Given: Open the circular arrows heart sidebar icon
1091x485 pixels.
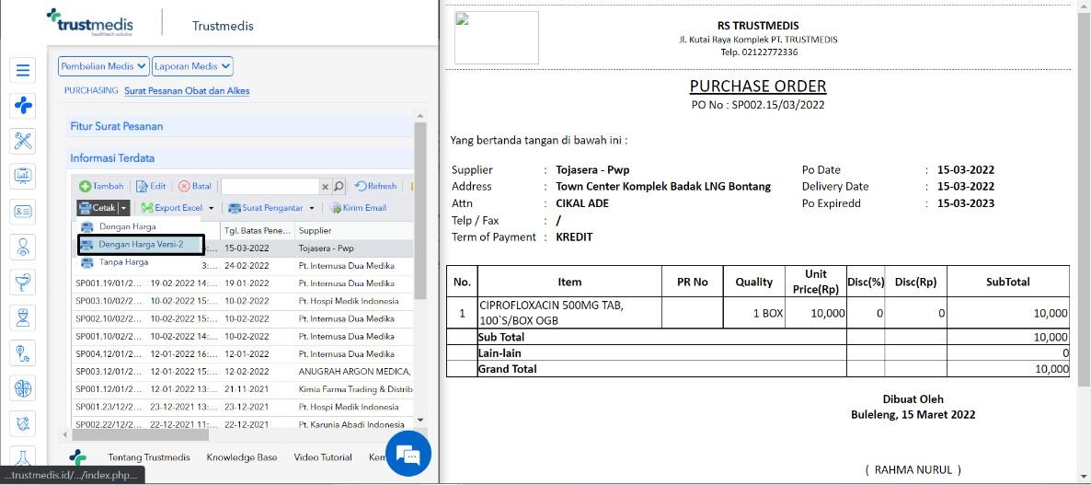Looking at the screenshot, I should tap(23, 423).
